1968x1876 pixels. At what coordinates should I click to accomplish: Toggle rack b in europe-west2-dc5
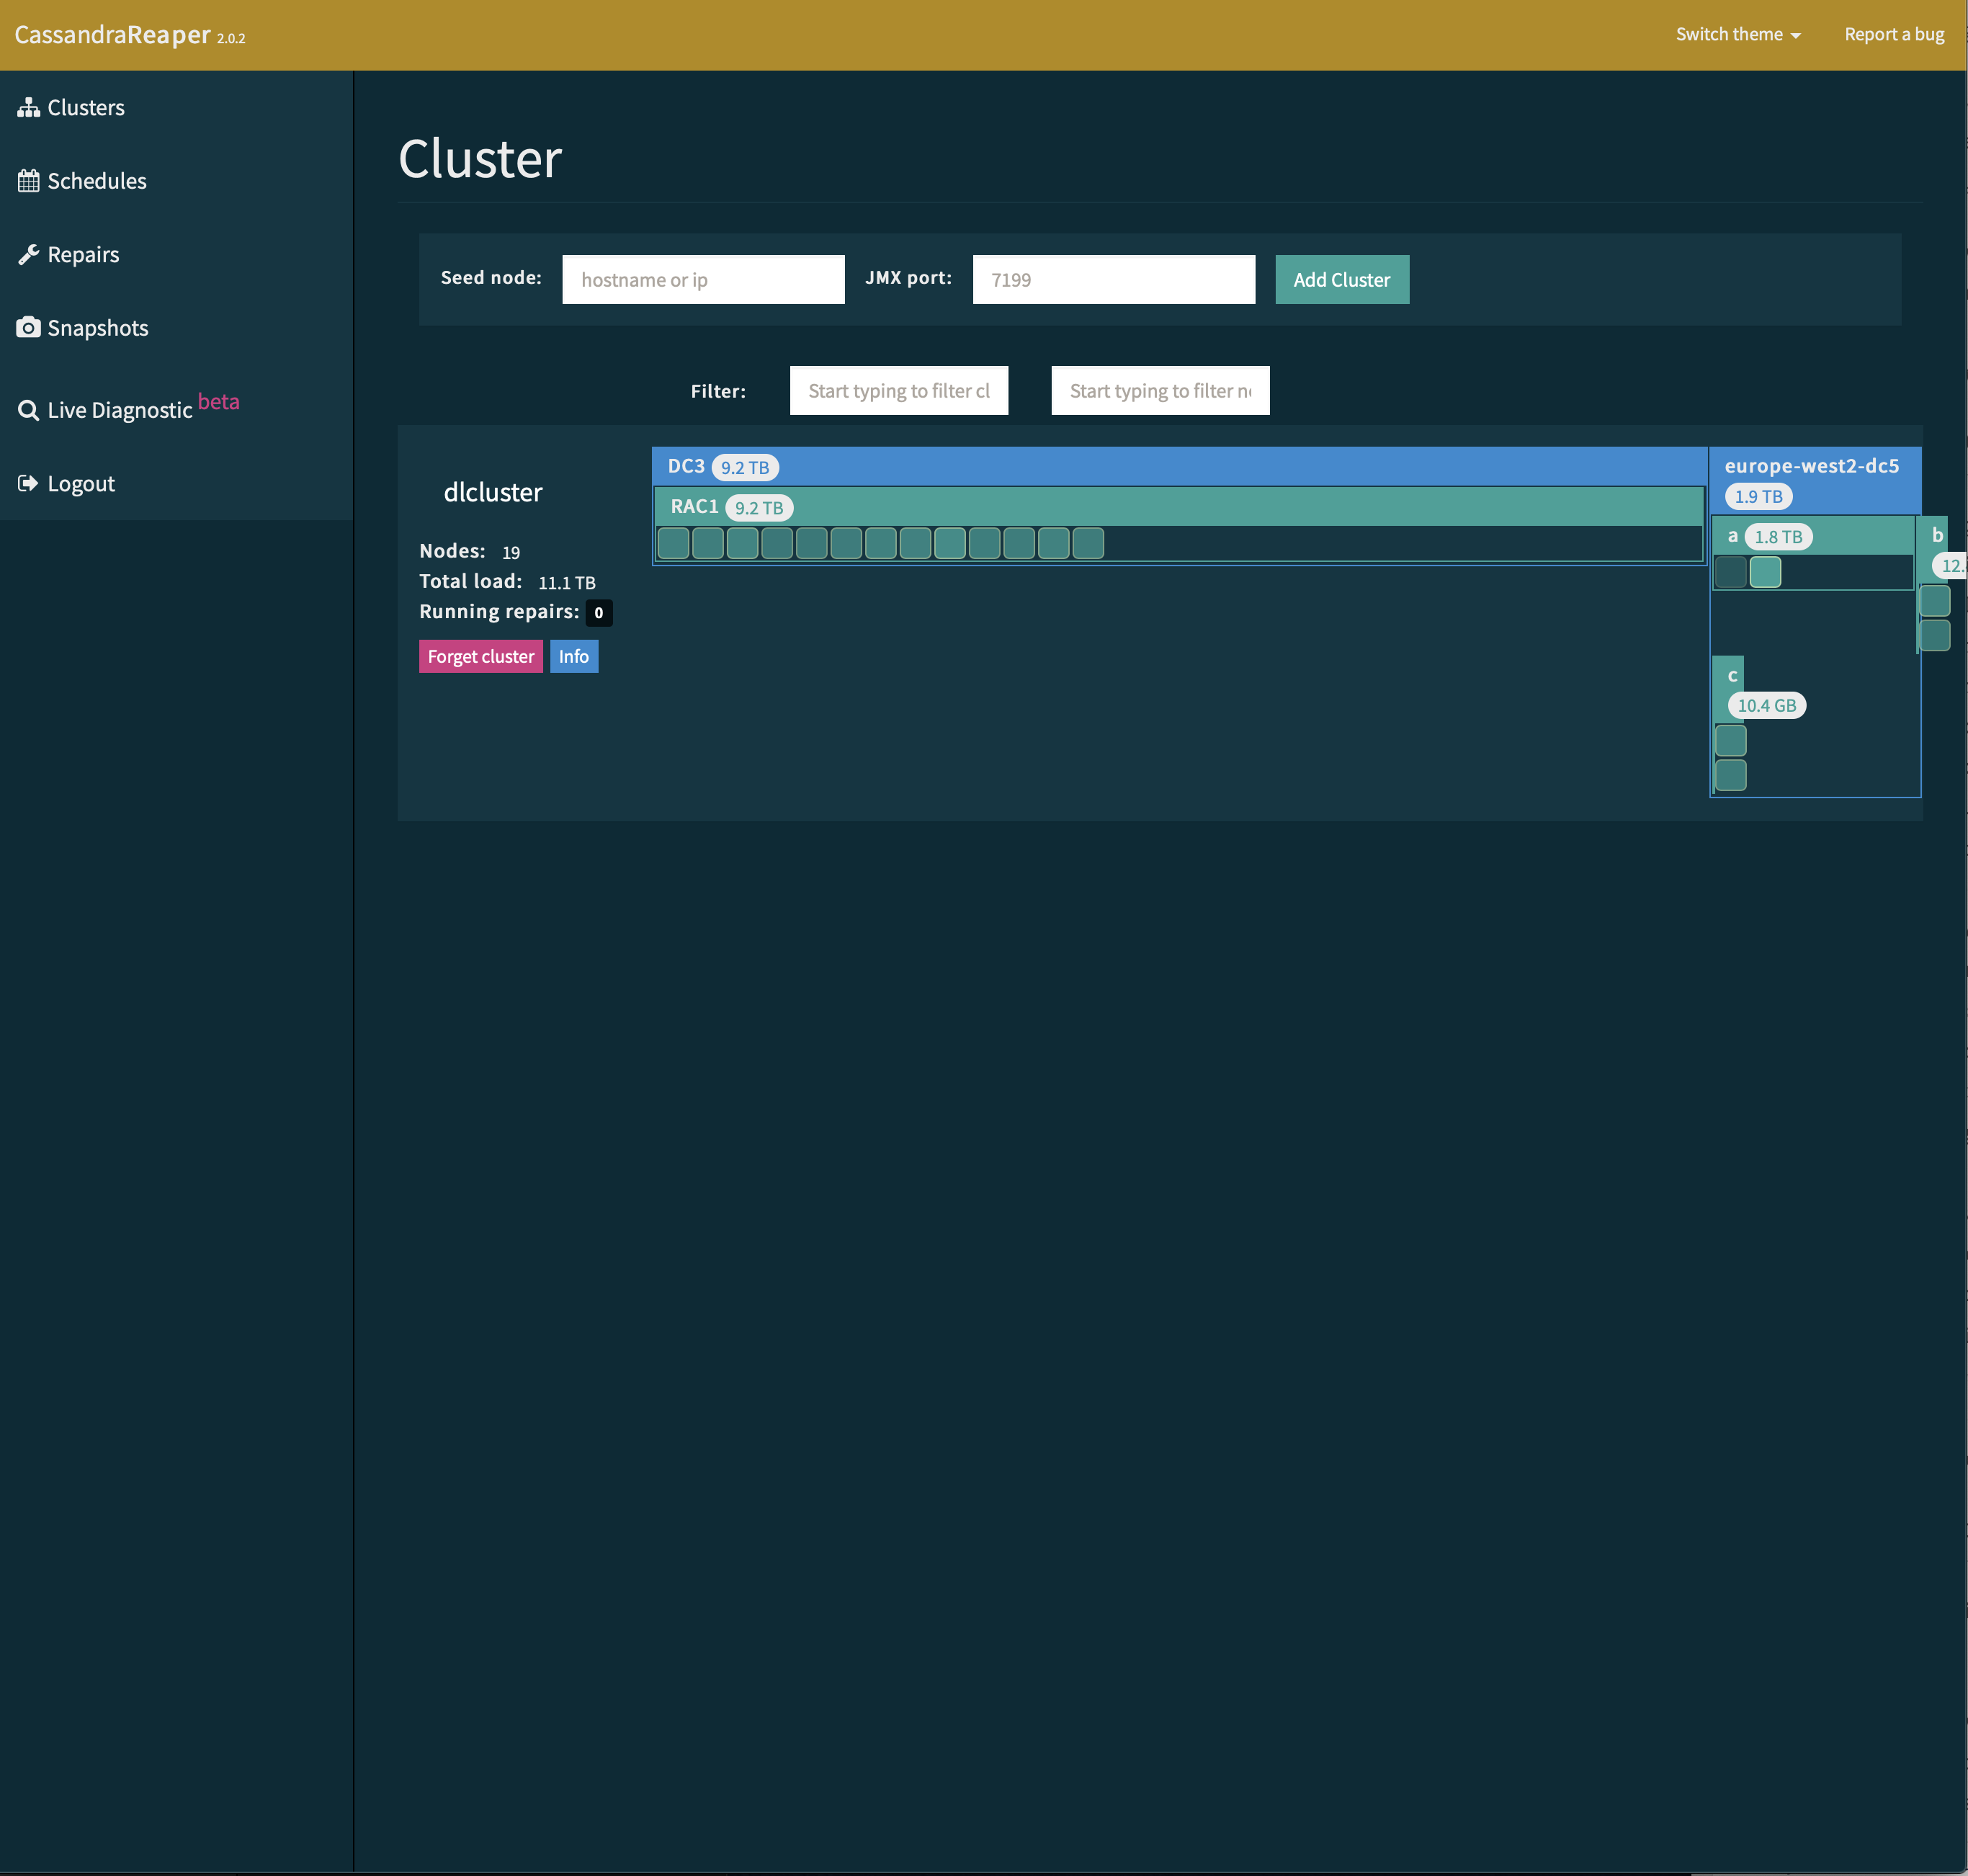(x=1938, y=535)
